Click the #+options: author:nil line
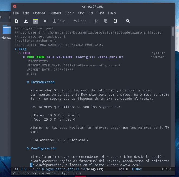The image size is (179, 177). [35, 41]
